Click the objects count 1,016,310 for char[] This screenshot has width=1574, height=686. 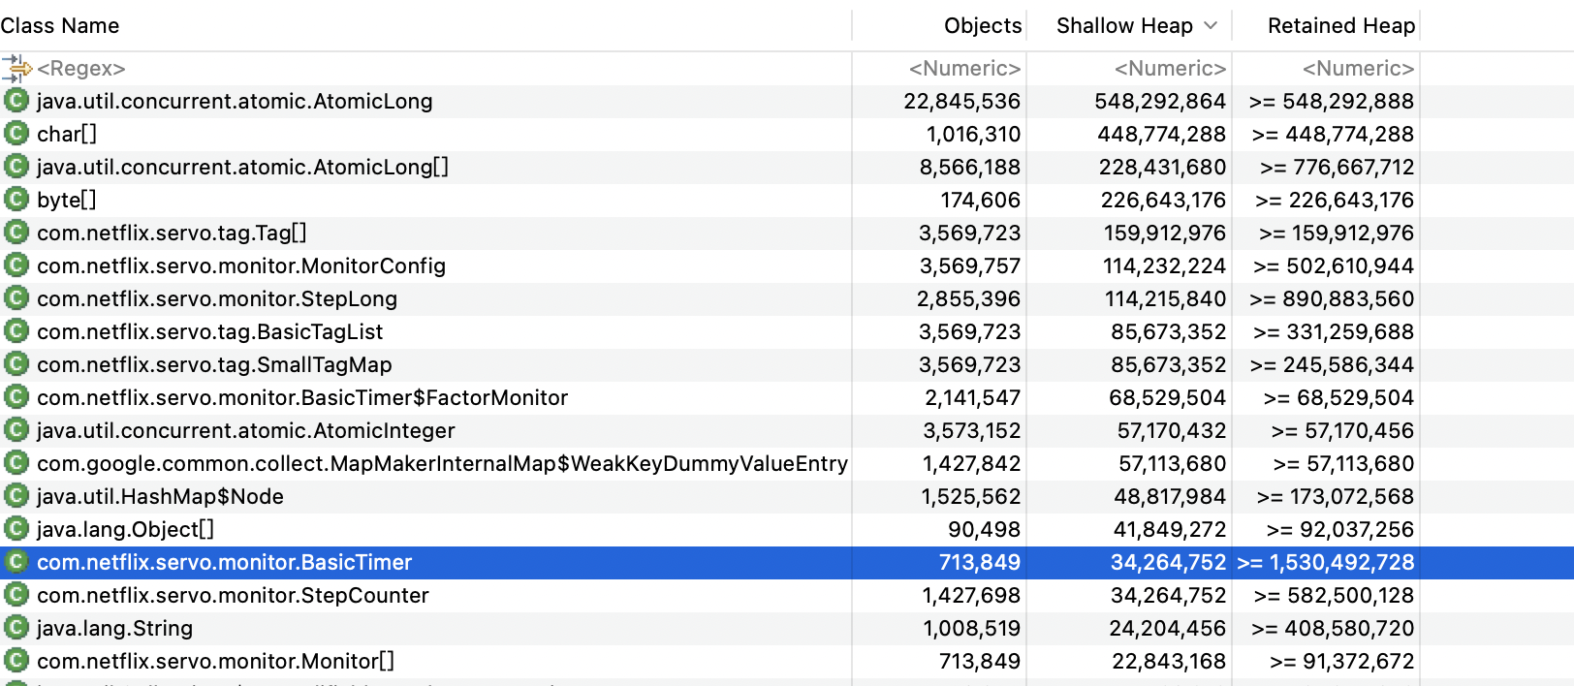[973, 134]
